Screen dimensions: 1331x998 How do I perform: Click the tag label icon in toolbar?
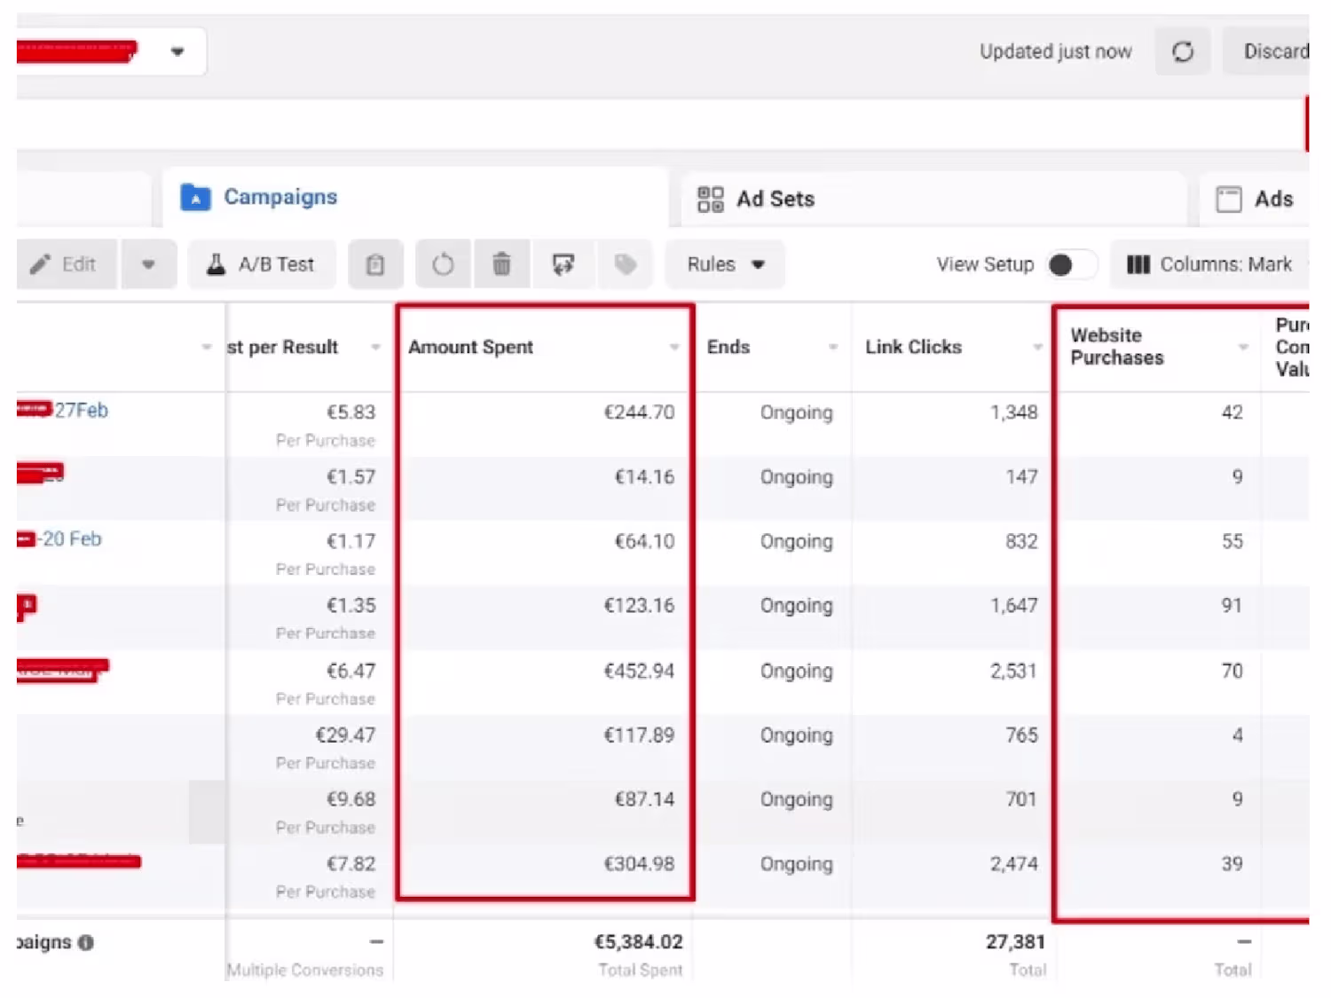click(626, 264)
